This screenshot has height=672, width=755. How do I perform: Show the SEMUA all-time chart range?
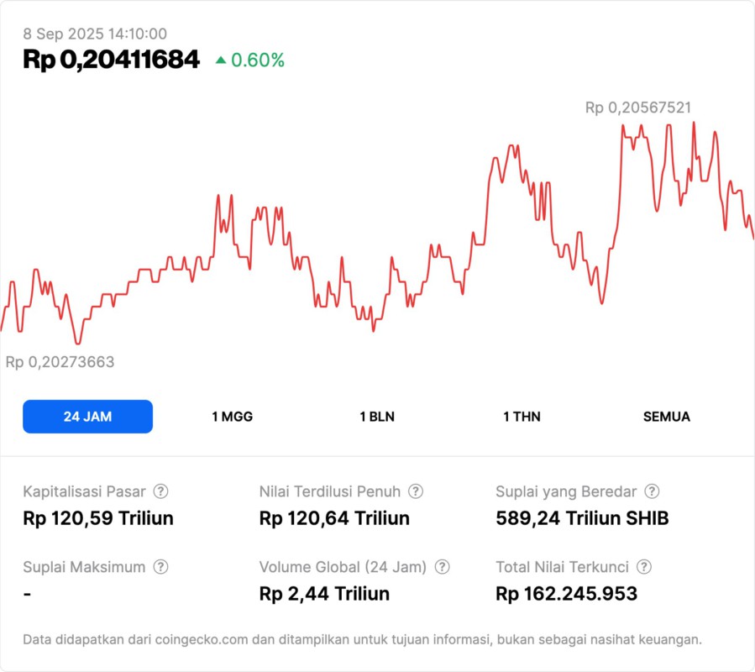pyautogui.click(x=667, y=417)
